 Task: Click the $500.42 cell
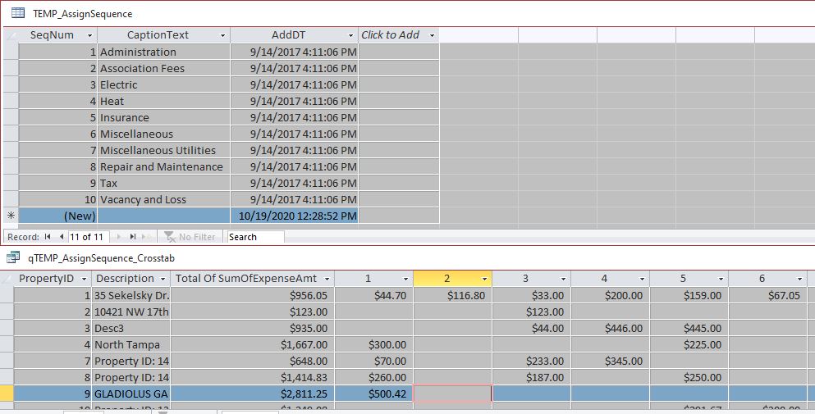373,394
